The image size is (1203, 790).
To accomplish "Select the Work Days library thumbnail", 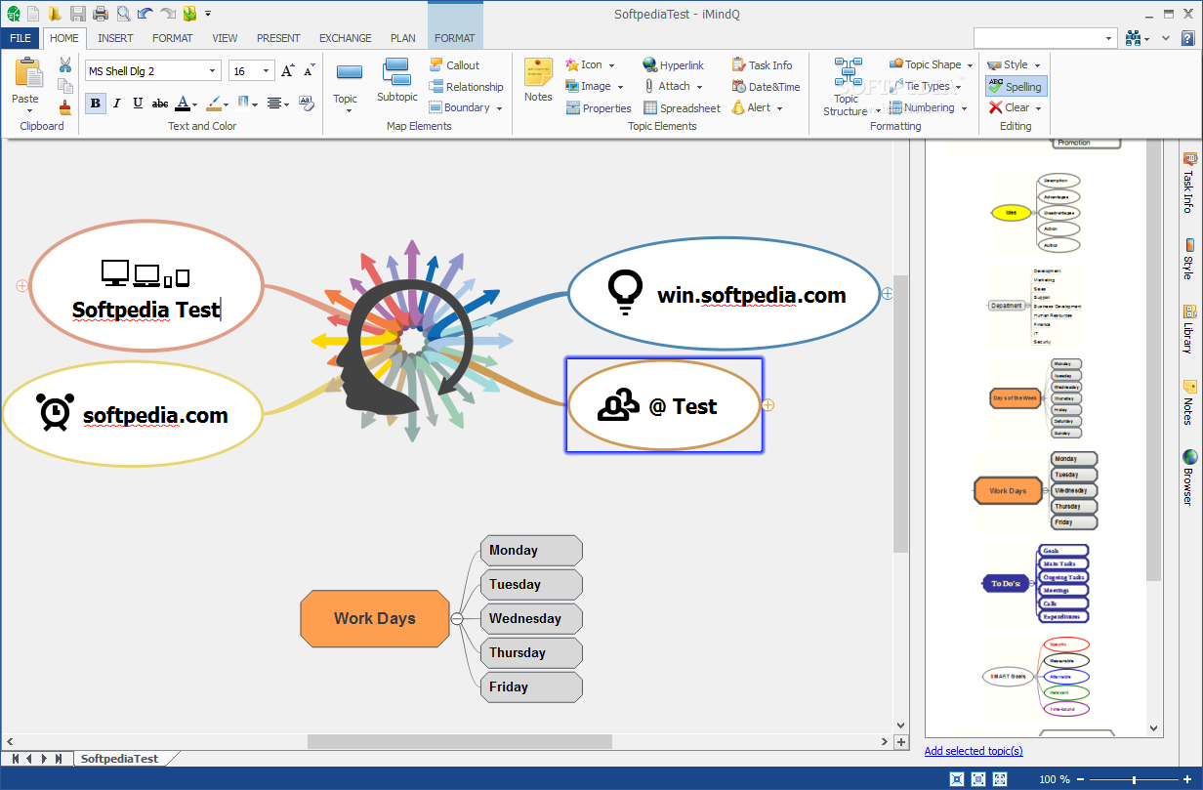I will tap(1037, 490).
